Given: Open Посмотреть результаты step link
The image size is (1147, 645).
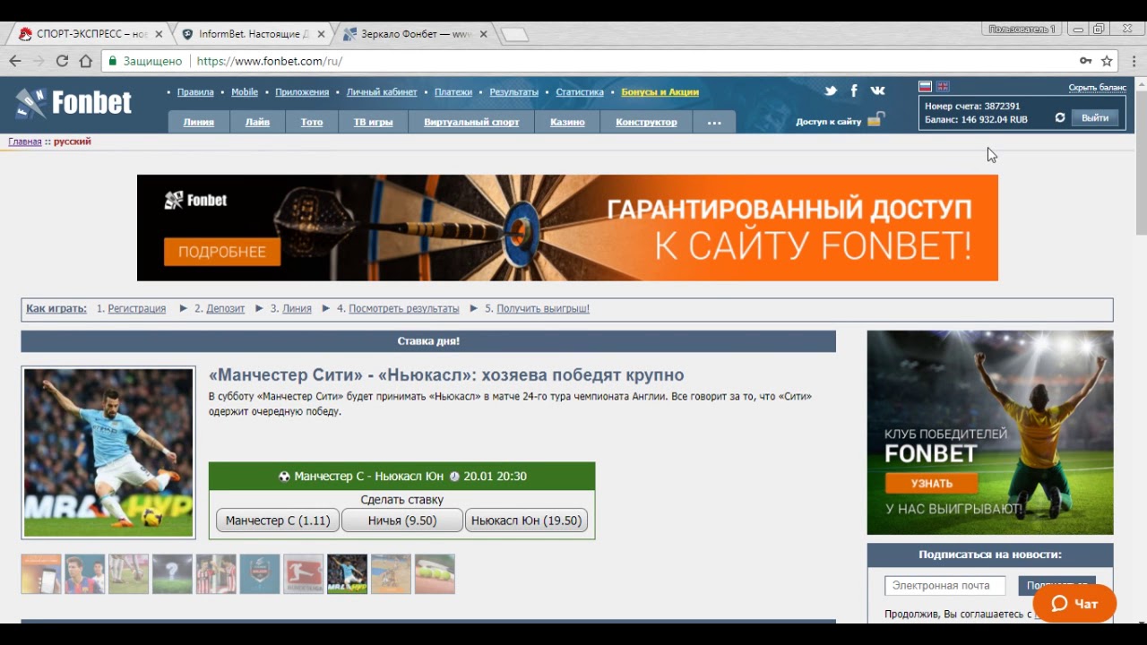Looking at the screenshot, I should point(404,308).
